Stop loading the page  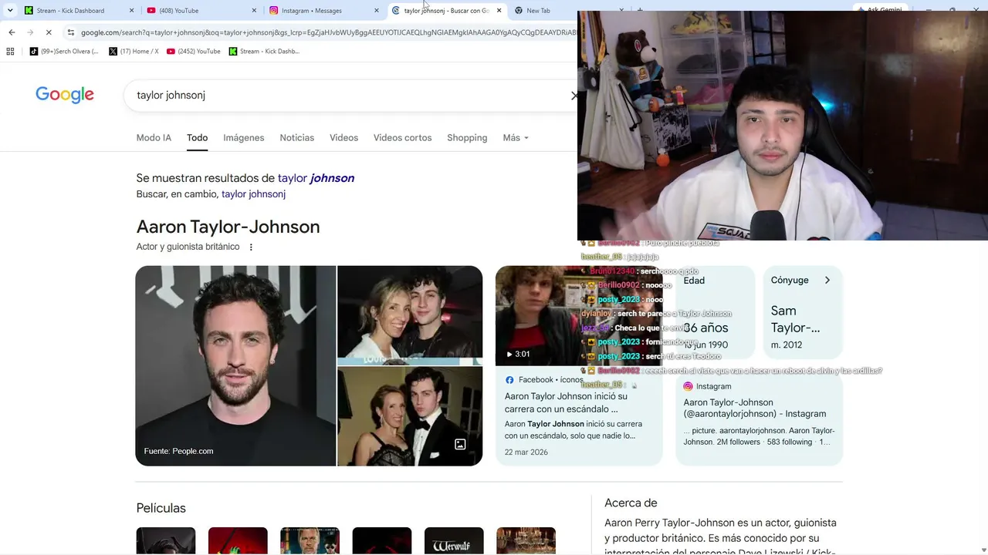click(x=49, y=32)
